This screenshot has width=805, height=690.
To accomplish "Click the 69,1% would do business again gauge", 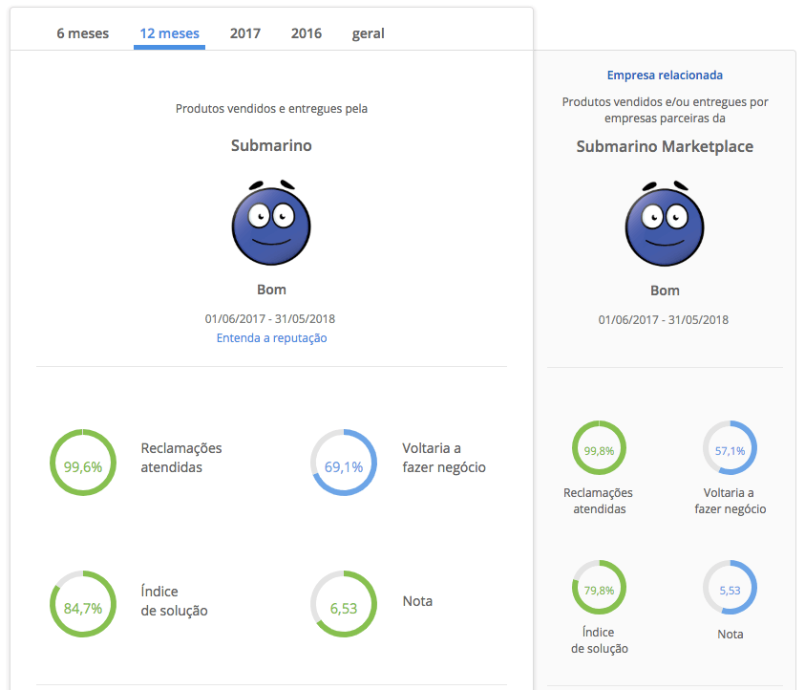I will (344, 466).
